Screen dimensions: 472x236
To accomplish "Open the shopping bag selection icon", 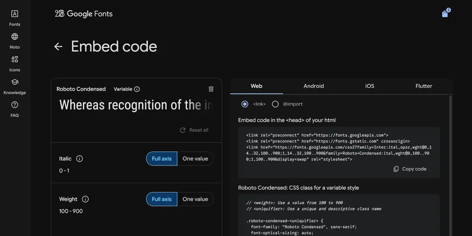I will coord(445,13).
